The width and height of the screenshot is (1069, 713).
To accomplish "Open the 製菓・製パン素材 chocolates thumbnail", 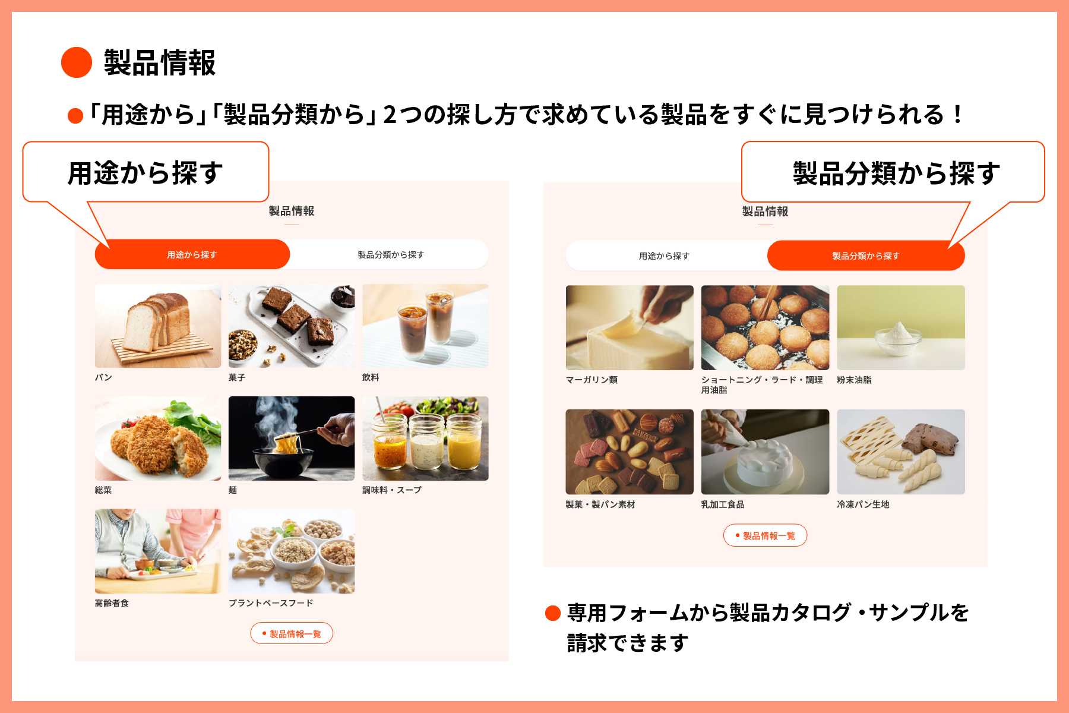I will pos(630,452).
